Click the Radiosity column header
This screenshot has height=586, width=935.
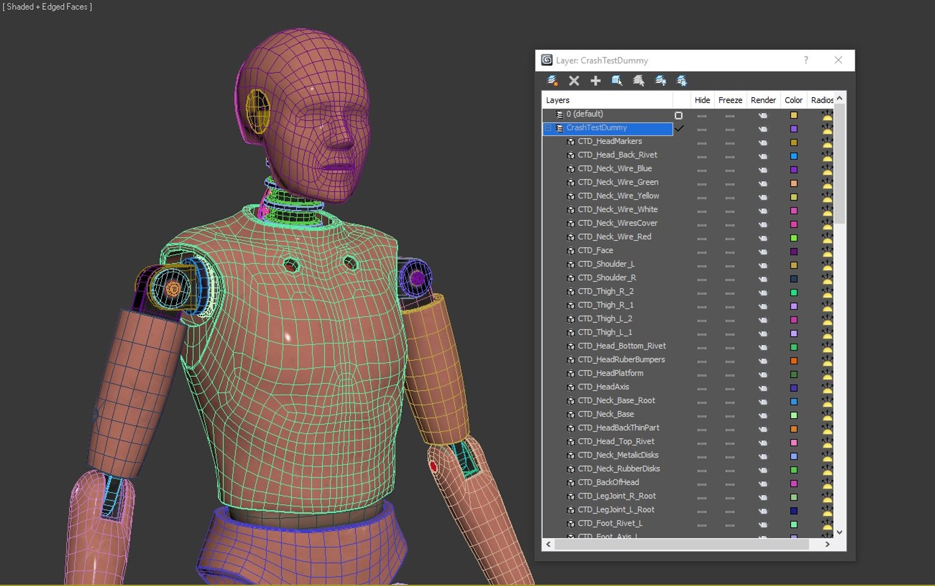point(822,100)
